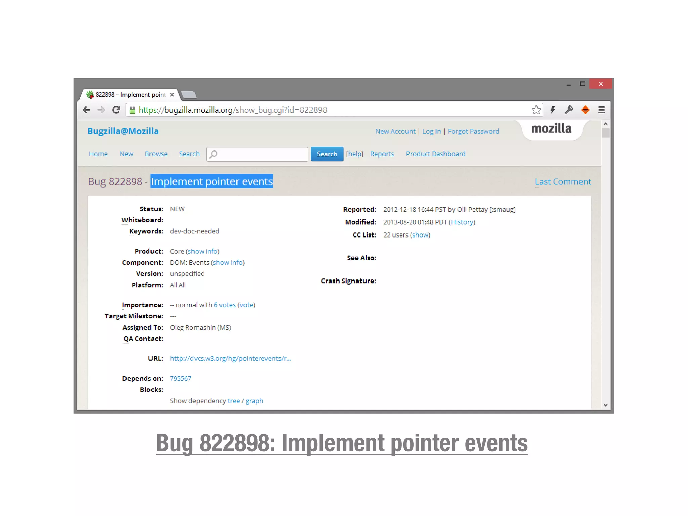Expand DOM: Events show info
688x516 pixels.
[x=227, y=262]
